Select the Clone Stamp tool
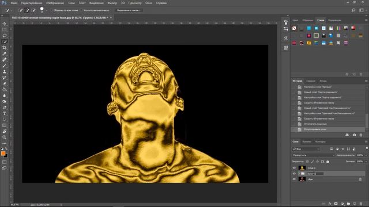369x207 pixels. pos(5,71)
